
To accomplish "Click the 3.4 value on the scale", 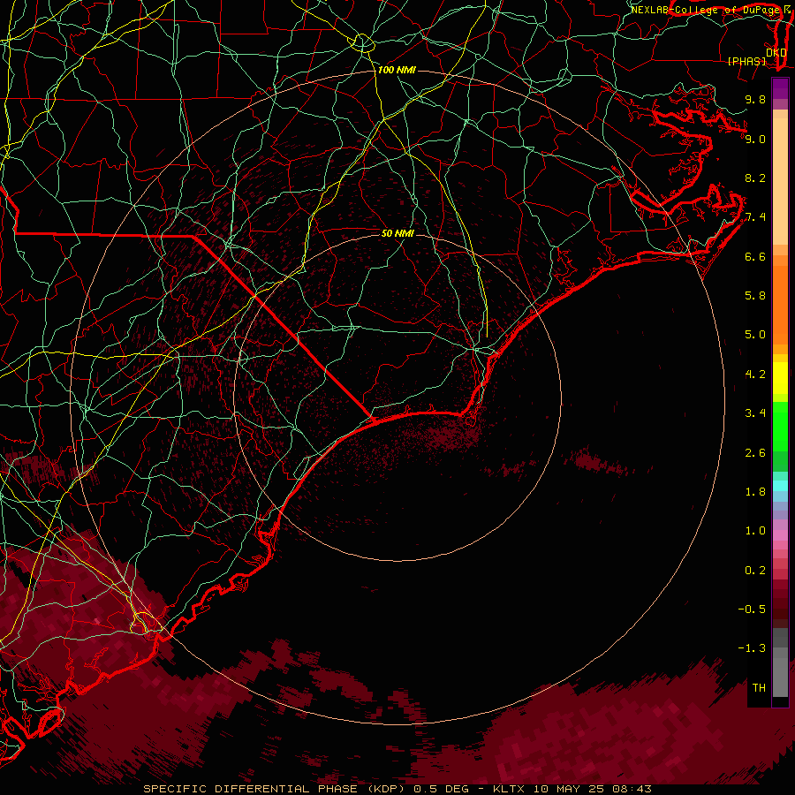I will (x=755, y=413).
